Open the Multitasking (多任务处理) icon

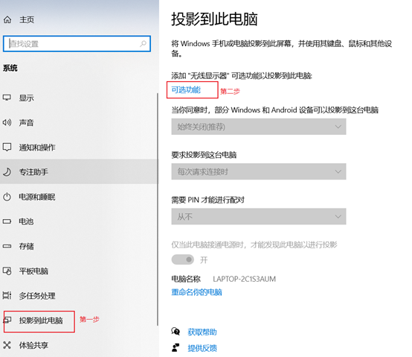click(7, 295)
